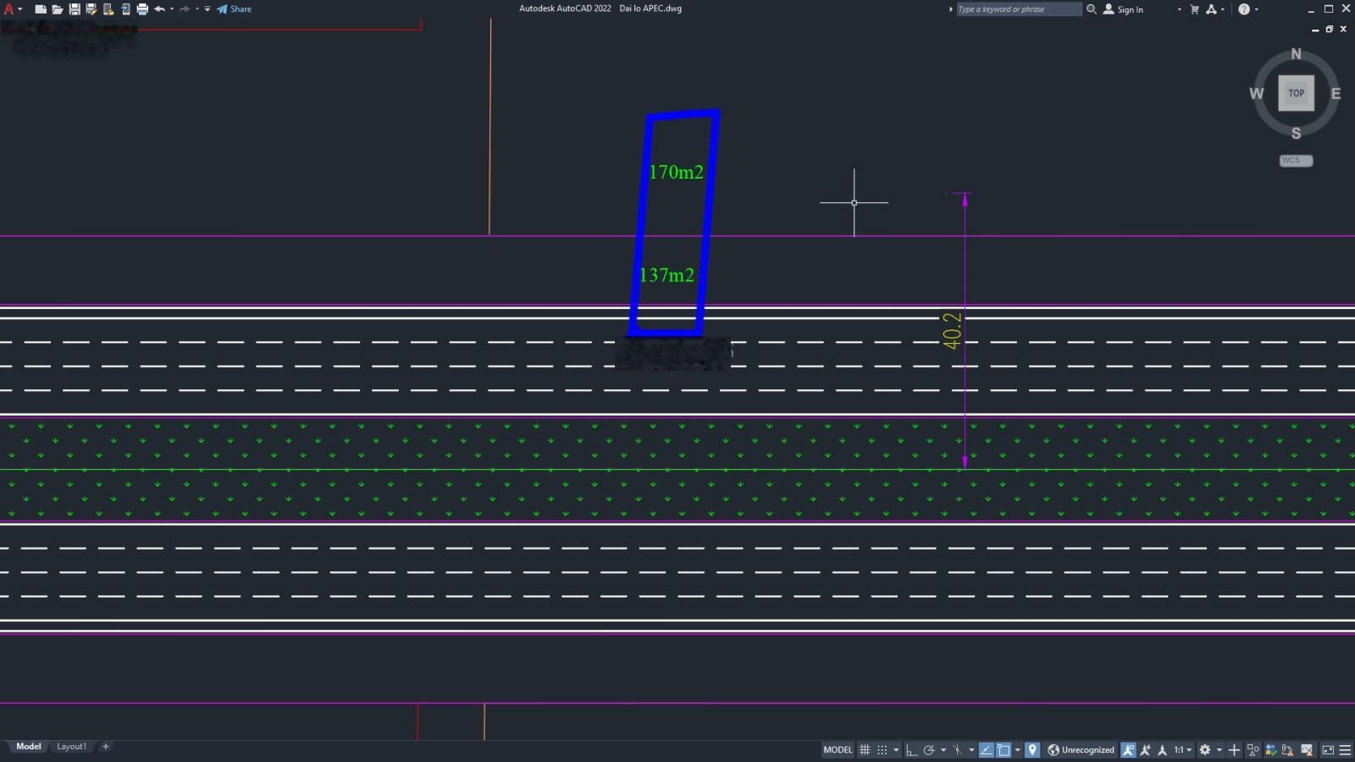Image resolution: width=1355 pixels, height=762 pixels.
Task: Toggle Polar Tracking in status bar
Action: (x=929, y=750)
